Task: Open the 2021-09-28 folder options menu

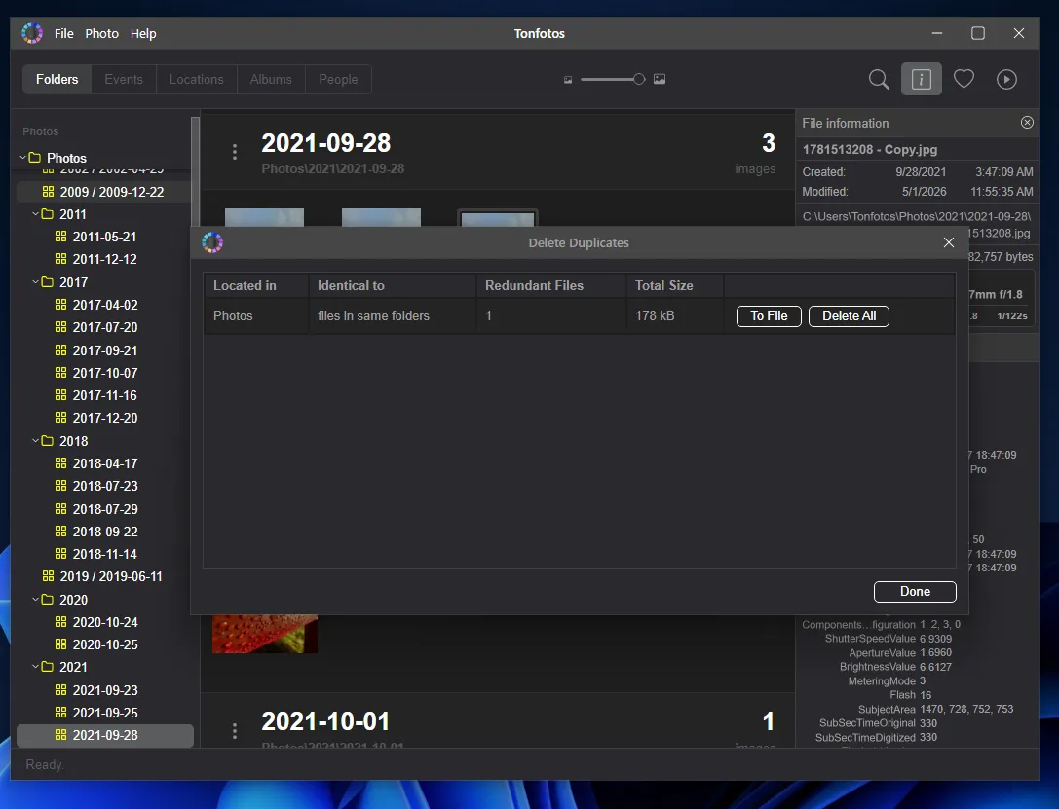Action: [x=235, y=152]
